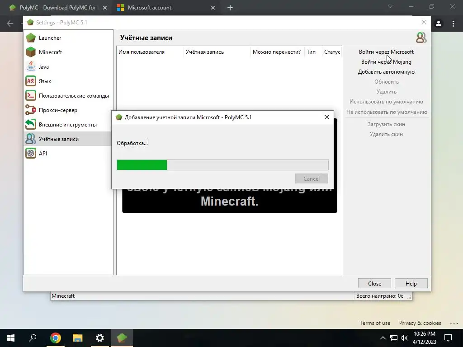Click Войти через Microsoft

pos(386,52)
